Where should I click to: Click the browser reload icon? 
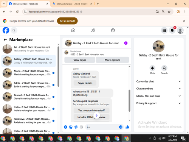(x=17, y=12)
